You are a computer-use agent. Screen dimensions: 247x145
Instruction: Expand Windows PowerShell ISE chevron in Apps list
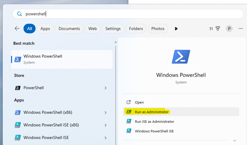tap(105, 138)
